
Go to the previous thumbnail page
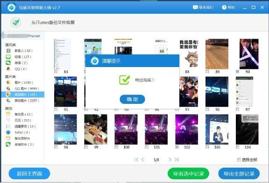[x=143, y=160]
